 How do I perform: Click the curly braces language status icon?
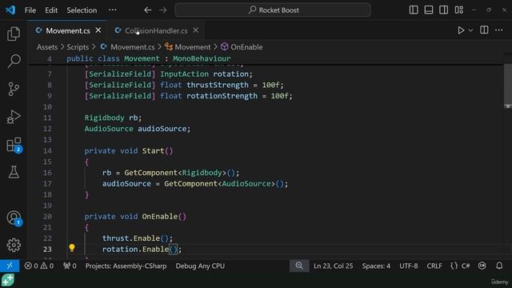click(x=454, y=266)
